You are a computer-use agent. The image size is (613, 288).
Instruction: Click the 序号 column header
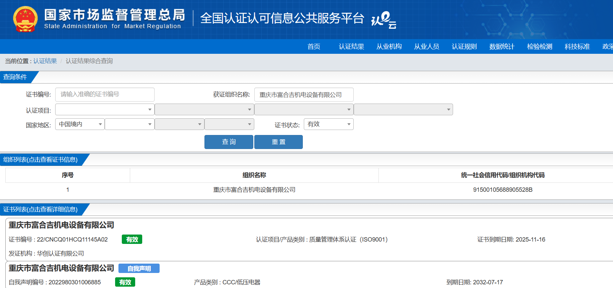coord(68,175)
